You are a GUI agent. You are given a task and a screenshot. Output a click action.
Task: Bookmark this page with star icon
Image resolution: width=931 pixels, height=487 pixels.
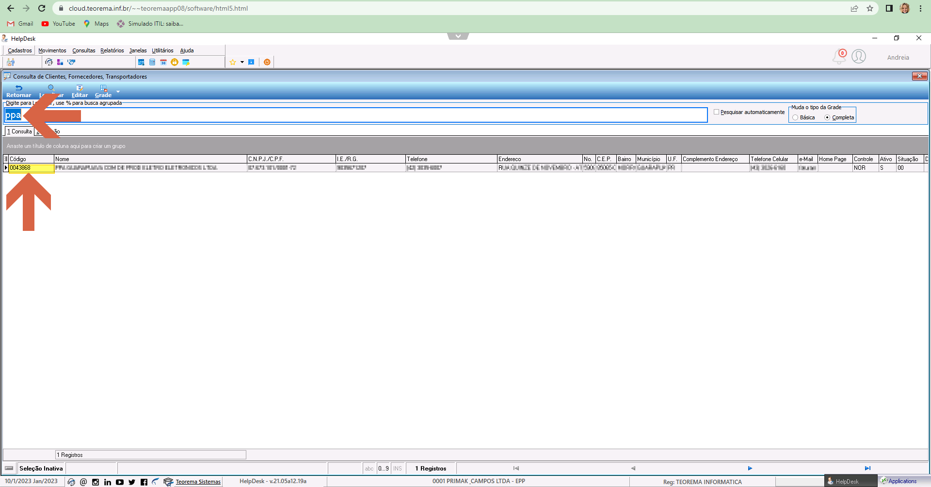point(870,8)
